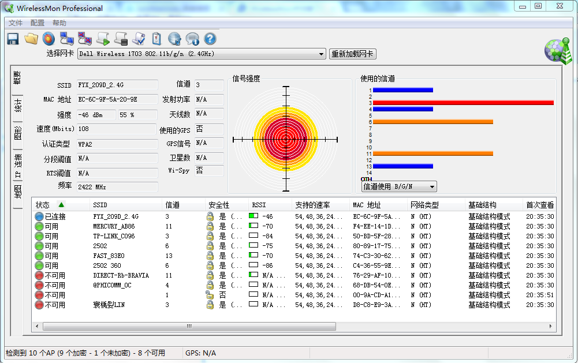
Task: Click the padlock icon in 2502 360 row
Action: (210, 265)
